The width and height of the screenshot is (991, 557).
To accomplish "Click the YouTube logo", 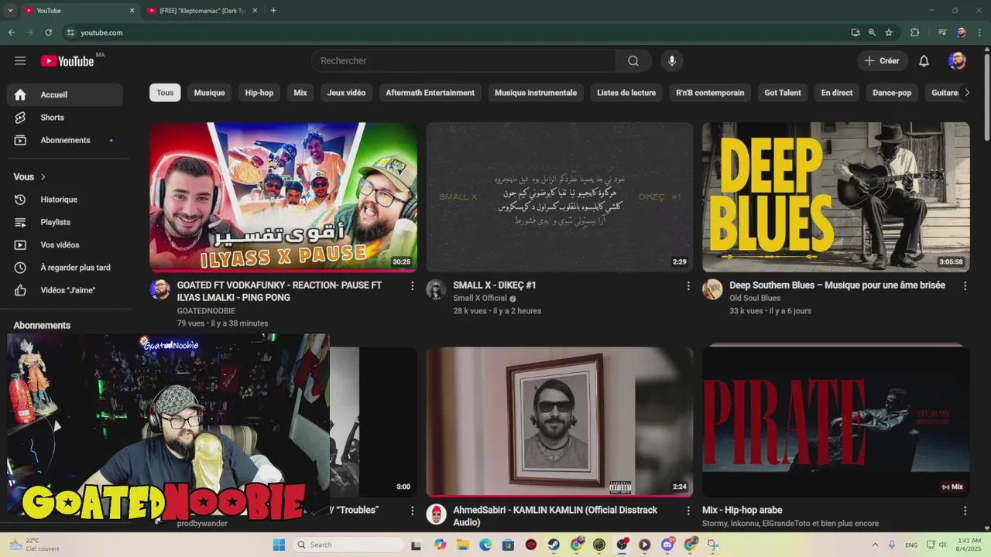I will tap(67, 61).
